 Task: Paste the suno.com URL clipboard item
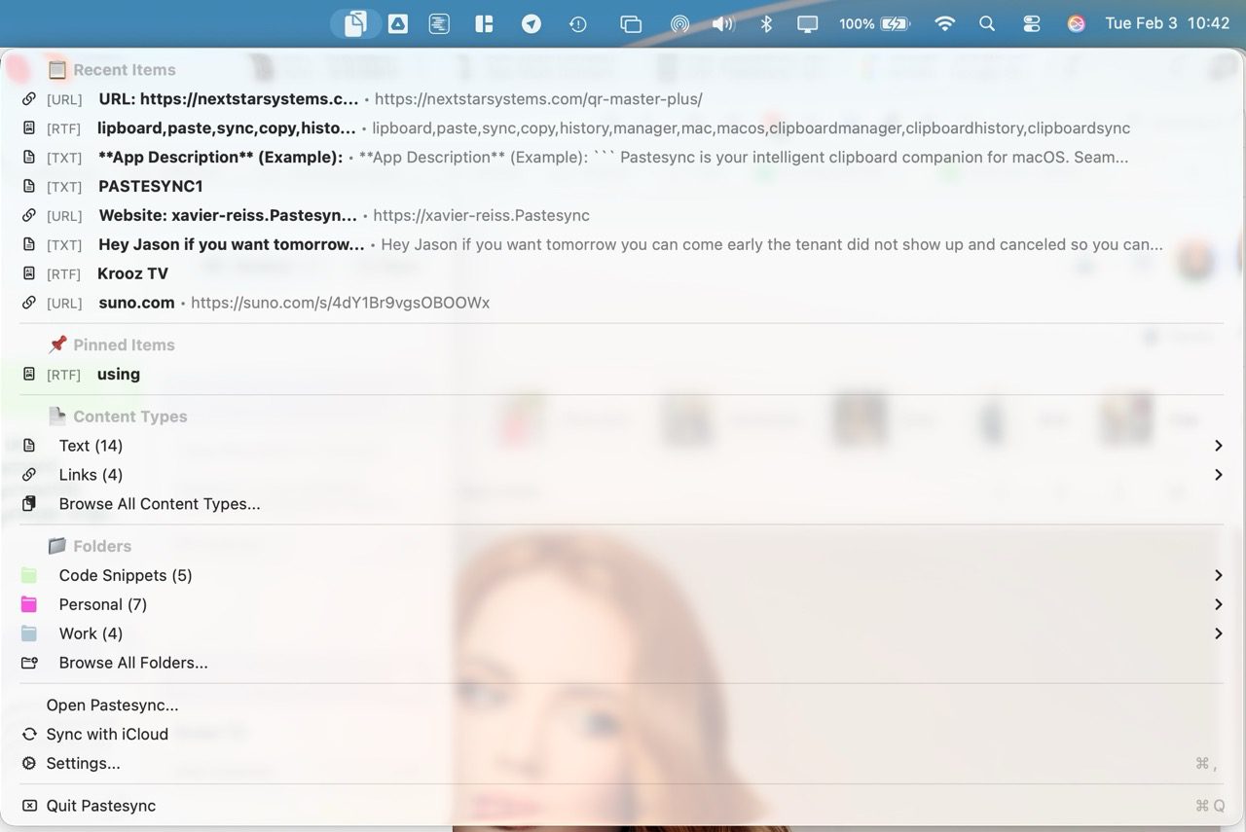click(x=136, y=303)
